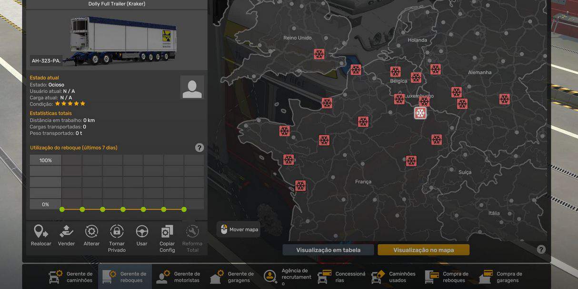This screenshot has width=578, height=289.
Task: Click the Realocar trailer icon
Action: (41, 232)
